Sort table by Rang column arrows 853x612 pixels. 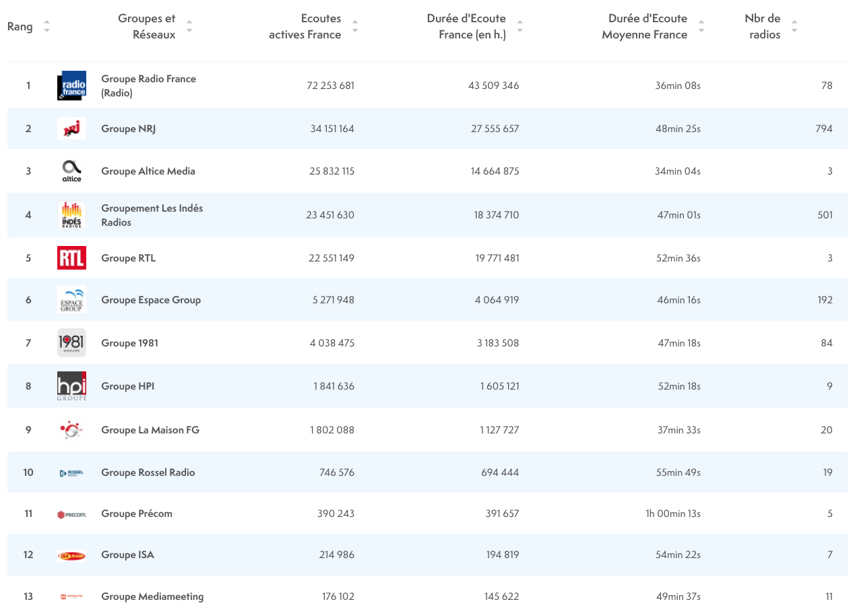[x=46, y=27]
